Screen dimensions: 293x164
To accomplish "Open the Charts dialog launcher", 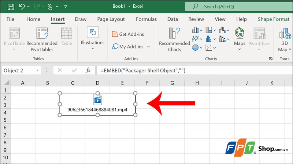I will click(x=271, y=59).
